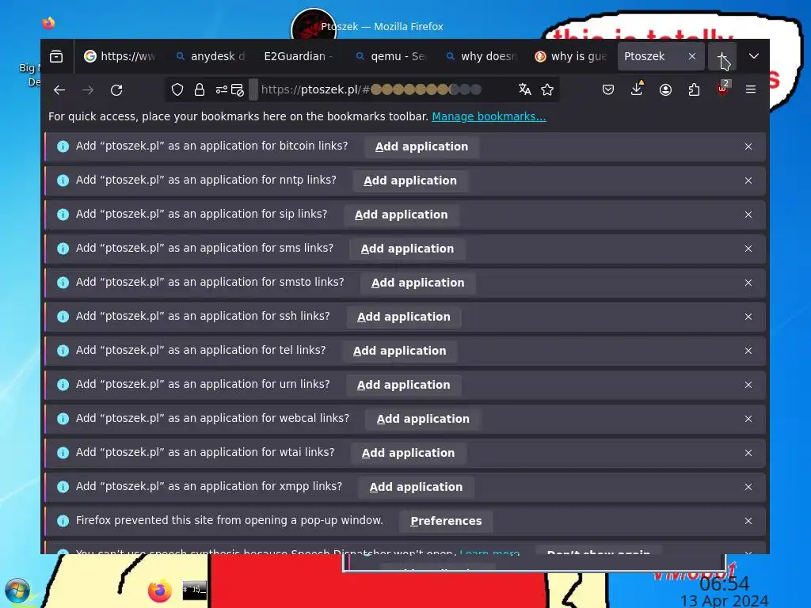Image resolution: width=811 pixels, height=608 pixels.
Task: Open the Downloads panel
Action: coord(637,89)
